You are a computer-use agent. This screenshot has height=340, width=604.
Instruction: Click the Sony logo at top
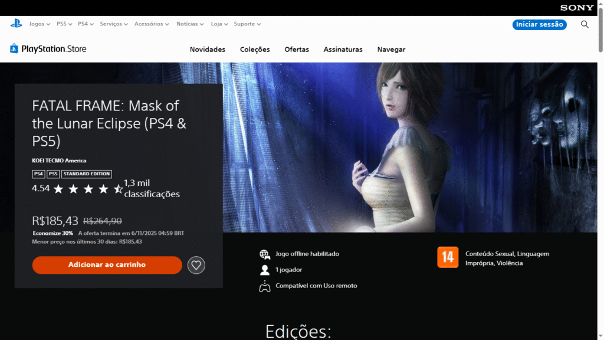576,8
